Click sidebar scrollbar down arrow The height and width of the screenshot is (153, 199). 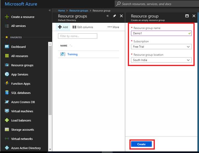(x=50, y=149)
